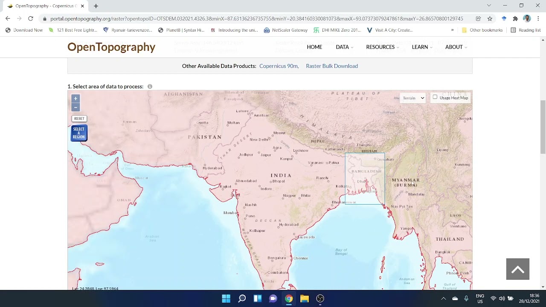Expand the LEARN menu
This screenshot has width=546, height=307.
click(422, 47)
